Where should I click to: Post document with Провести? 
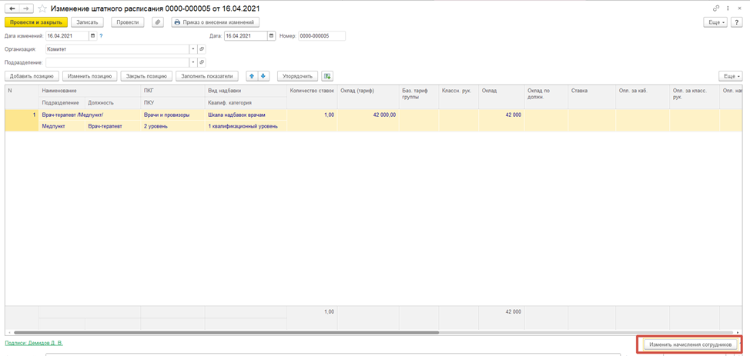[x=128, y=22]
